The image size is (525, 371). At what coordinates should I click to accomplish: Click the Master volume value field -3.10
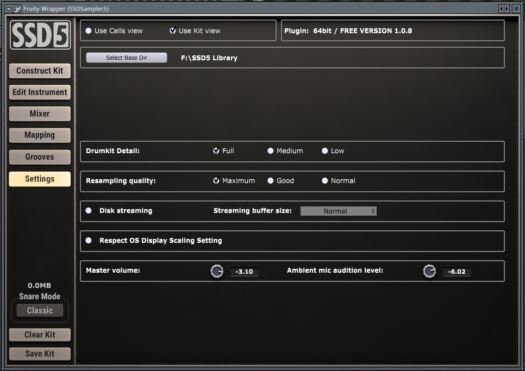pos(244,271)
